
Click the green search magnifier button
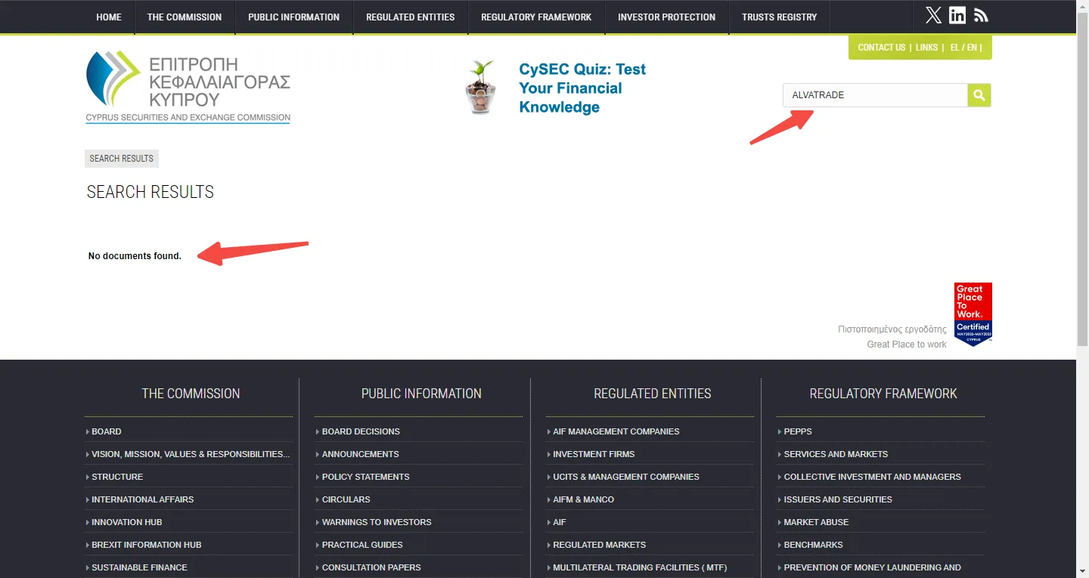click(979, 95)
